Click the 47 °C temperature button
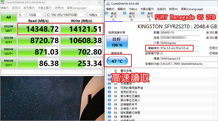This screenshot has height=121, width=218. point(117,61)
